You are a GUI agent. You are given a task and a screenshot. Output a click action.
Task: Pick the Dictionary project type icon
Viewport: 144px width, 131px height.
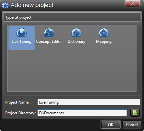tap(76, 32)
